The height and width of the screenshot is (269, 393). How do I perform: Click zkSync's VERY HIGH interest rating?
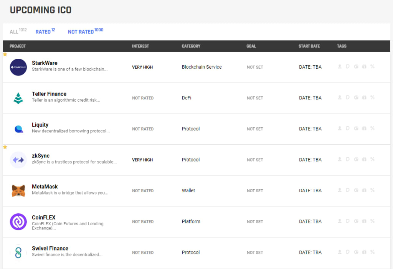click(142, 160)
